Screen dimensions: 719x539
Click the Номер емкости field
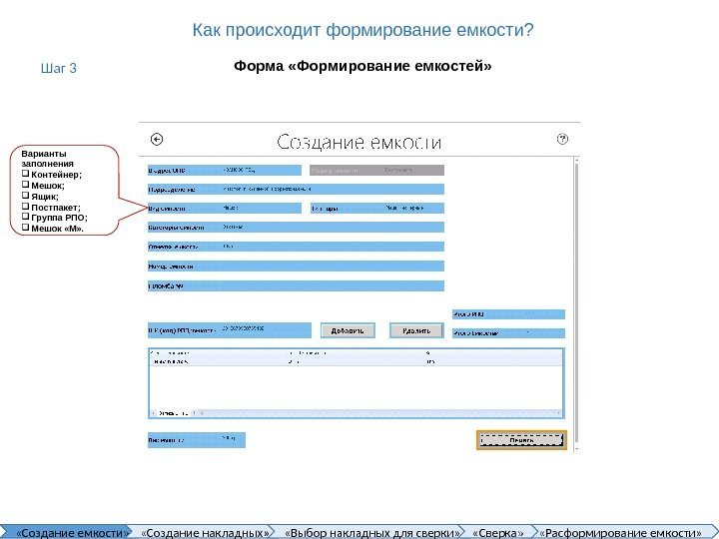click(x=296, y=266)
